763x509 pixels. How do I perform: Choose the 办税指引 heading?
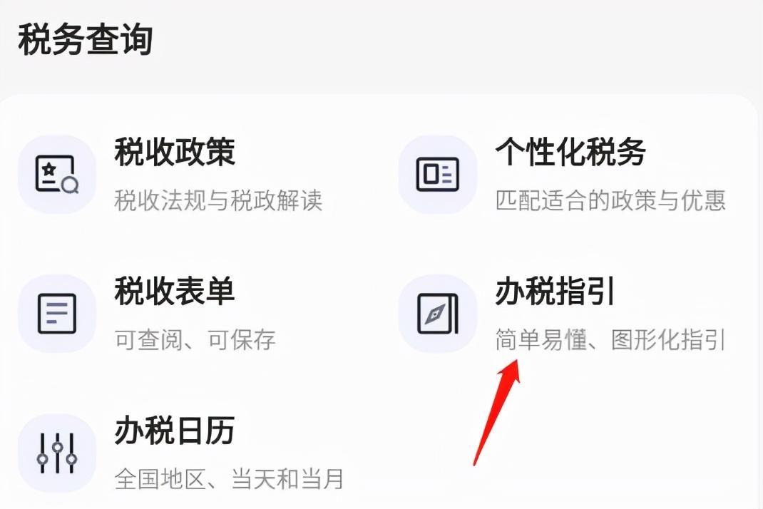click(555, 291)
